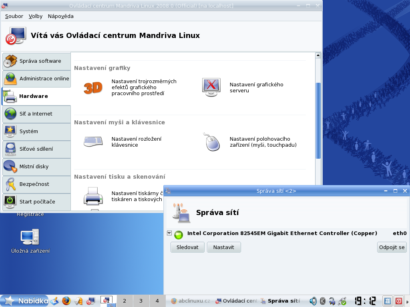410x307 pixels.
Task: Switch to virtual desktop 1
Action: (x=108, y=301)
